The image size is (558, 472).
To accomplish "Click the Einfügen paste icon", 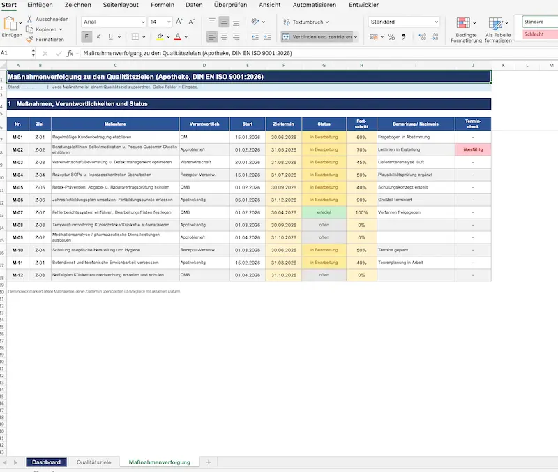I will (x=10, y=24).
